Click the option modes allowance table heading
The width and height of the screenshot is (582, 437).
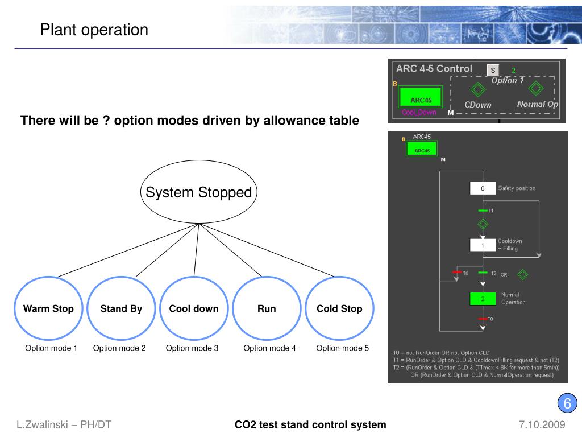[190, 121]
